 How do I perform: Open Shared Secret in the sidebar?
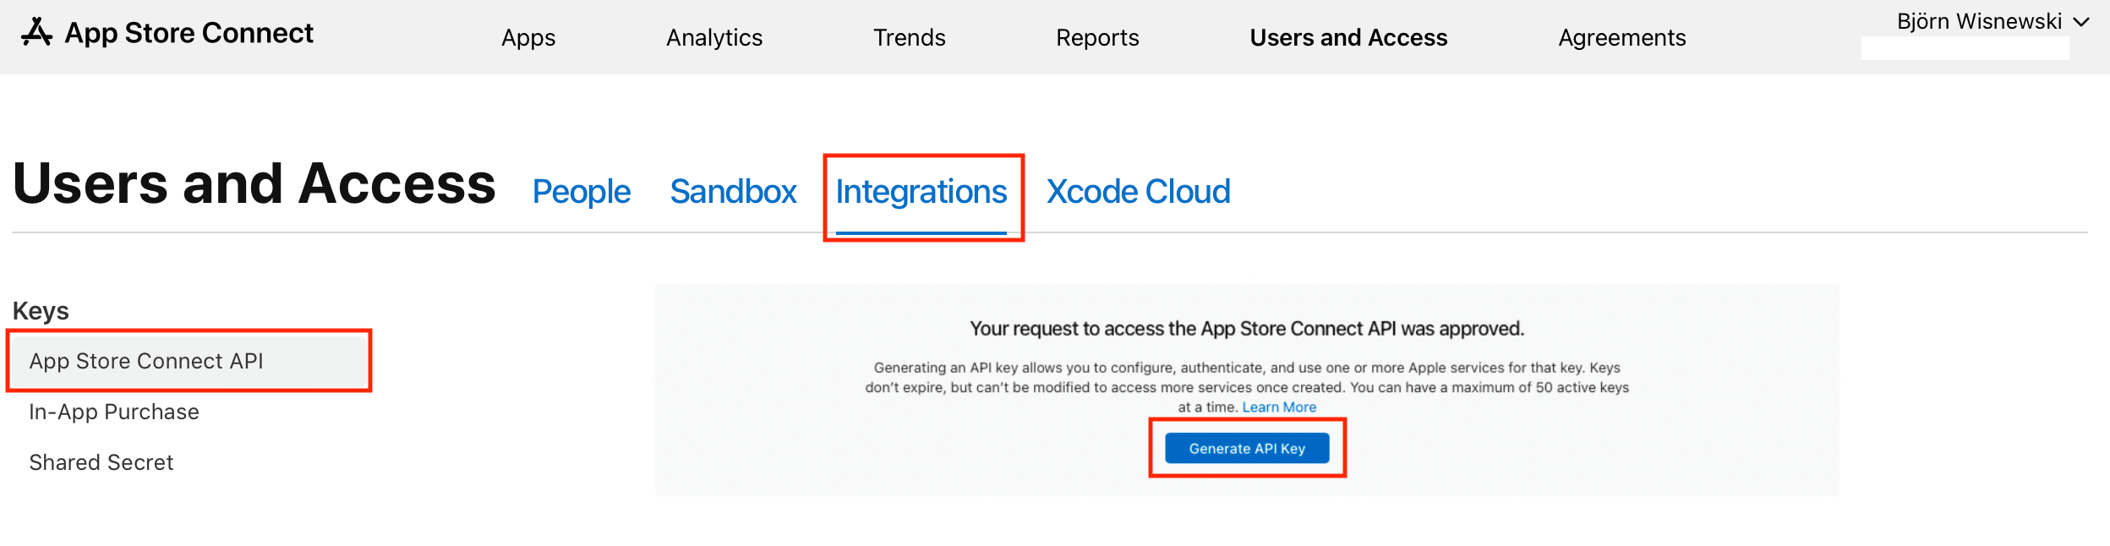pyautogui.click(x=101, y=462)
